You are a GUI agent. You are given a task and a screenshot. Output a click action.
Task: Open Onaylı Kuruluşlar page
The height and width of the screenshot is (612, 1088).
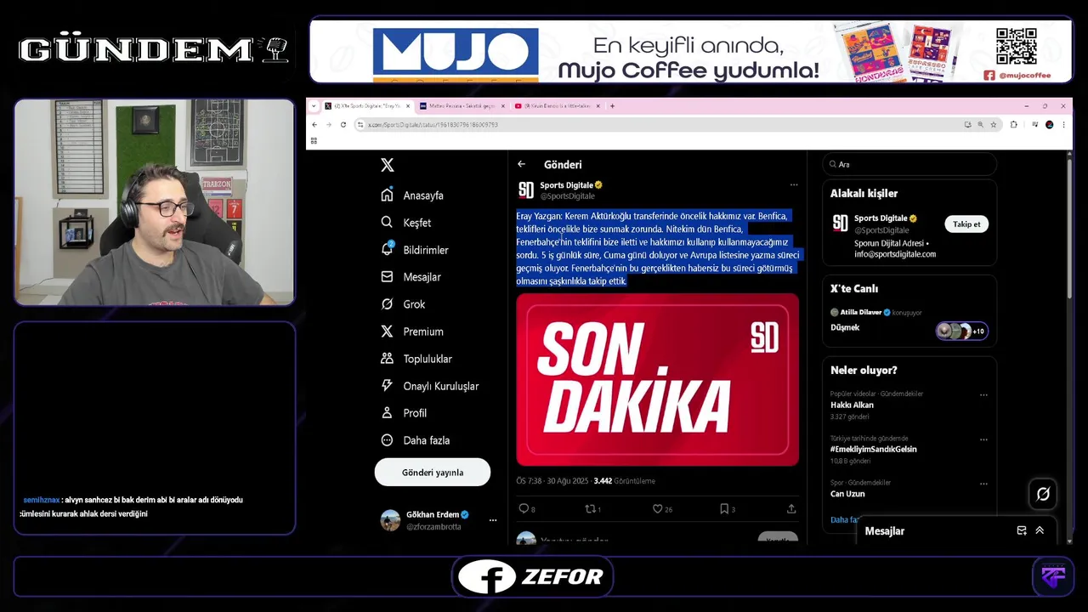pyautogui.click(x=430, y=386)
